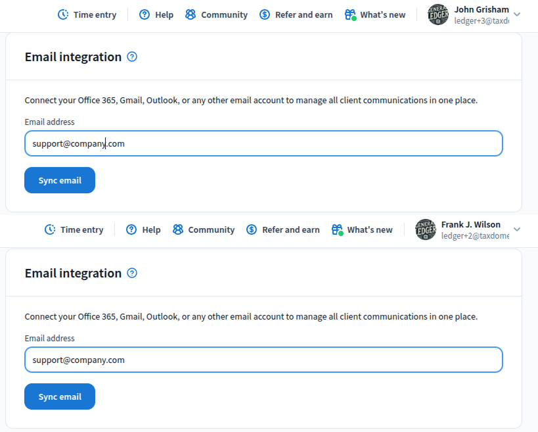Click the Community icon in John Grisham's header
The width and height of the screenshot is (538, 432).
[x=191, y=14]
